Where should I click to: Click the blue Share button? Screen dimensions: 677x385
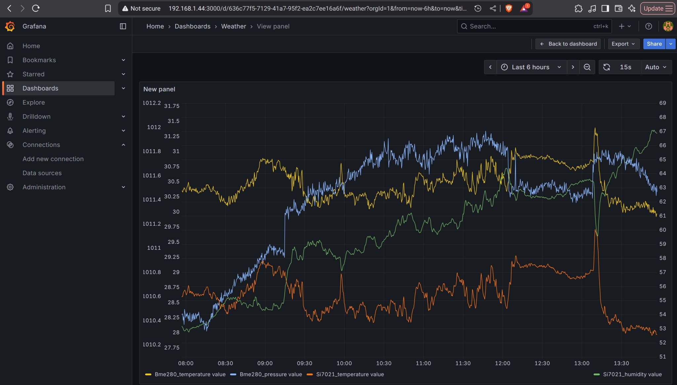click(x=654, y=44)
